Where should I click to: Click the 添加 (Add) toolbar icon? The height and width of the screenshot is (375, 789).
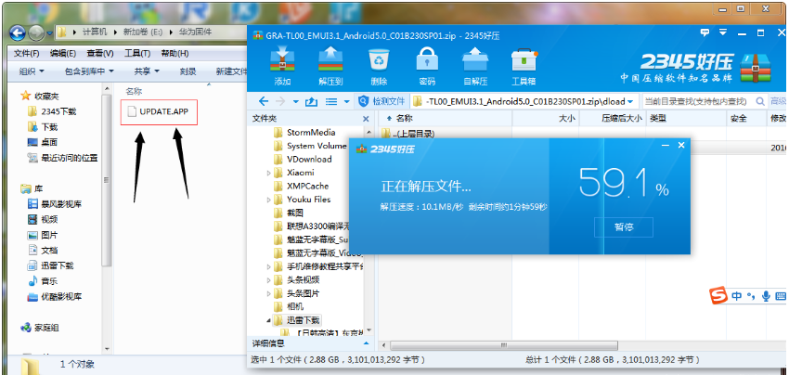(x=282, y=65)
